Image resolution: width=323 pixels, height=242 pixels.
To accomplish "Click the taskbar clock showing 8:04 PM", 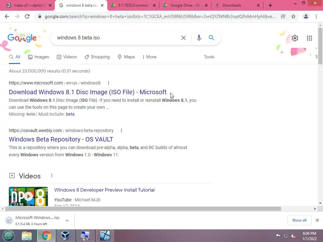I will (309, 236).
